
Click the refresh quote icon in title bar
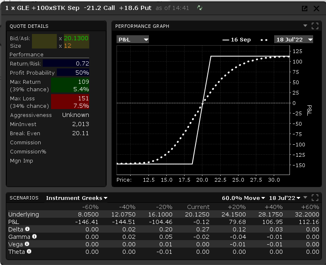(x=200, y=8)
